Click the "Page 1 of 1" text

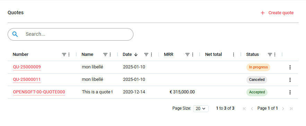coord(268,108)
